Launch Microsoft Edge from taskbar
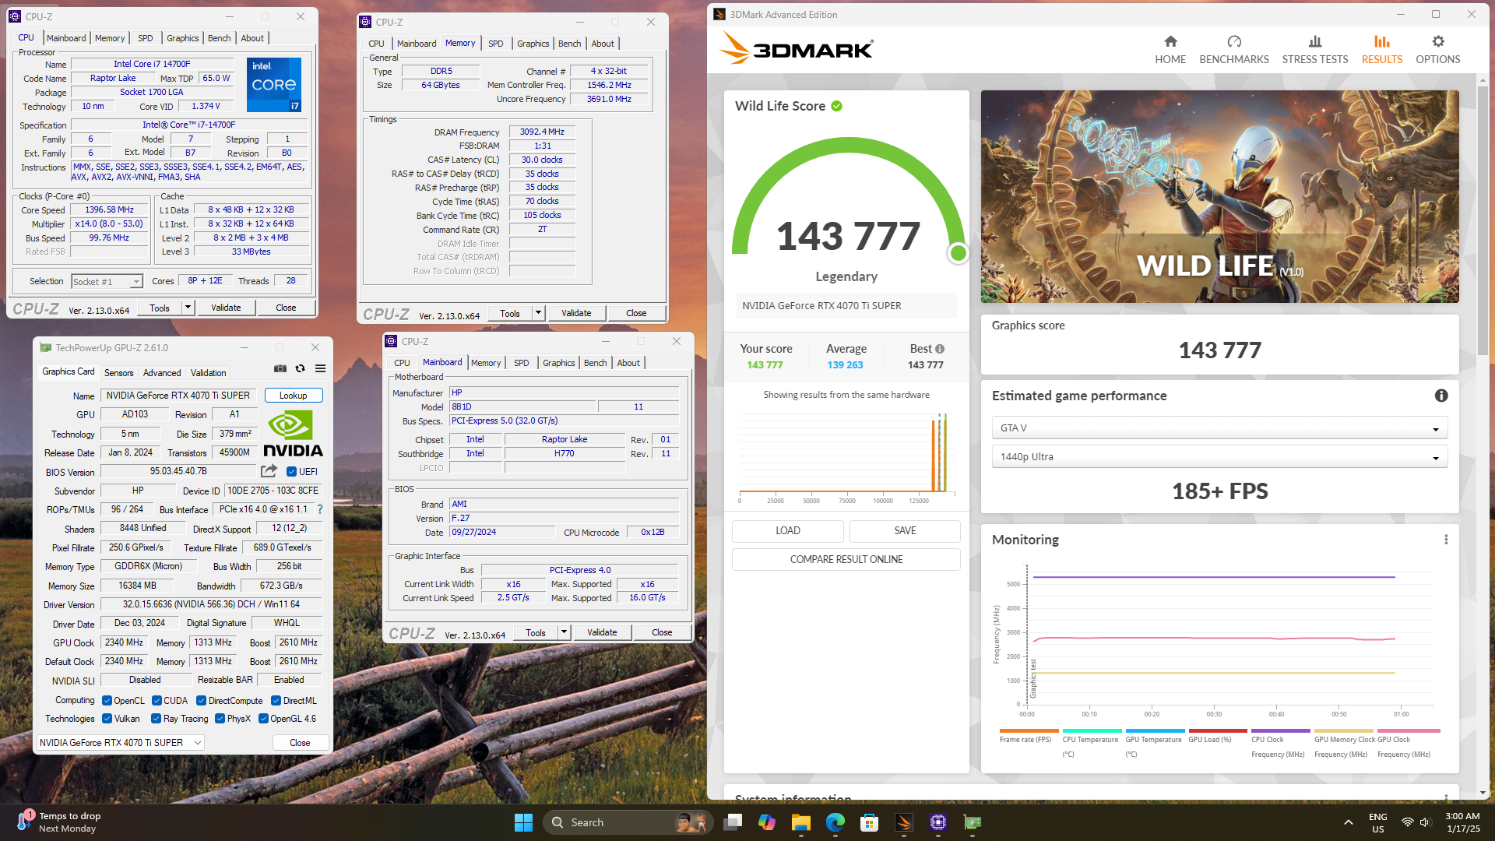This screenshot has width=1495, height=841. (x=835, y=822)
